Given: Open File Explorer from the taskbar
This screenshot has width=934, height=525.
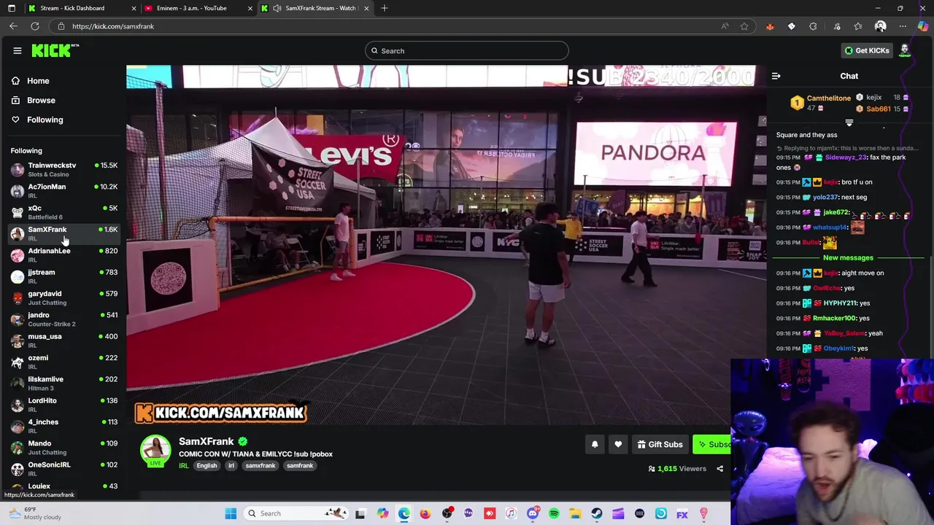Looking at the screenshot, I should click(x=575, y=513).
